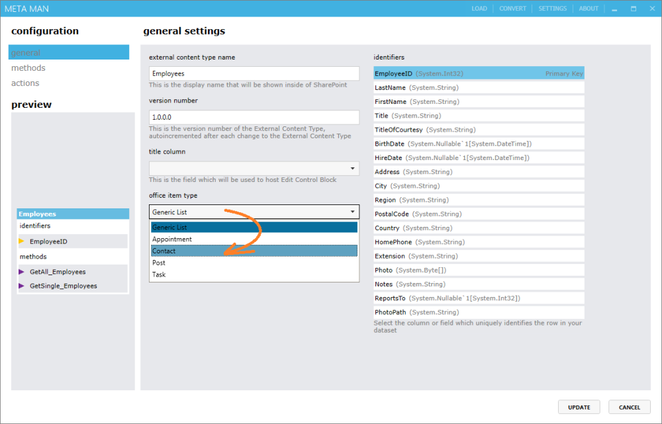Open SETTINGS from the title bar

click(x=552, y=8)
